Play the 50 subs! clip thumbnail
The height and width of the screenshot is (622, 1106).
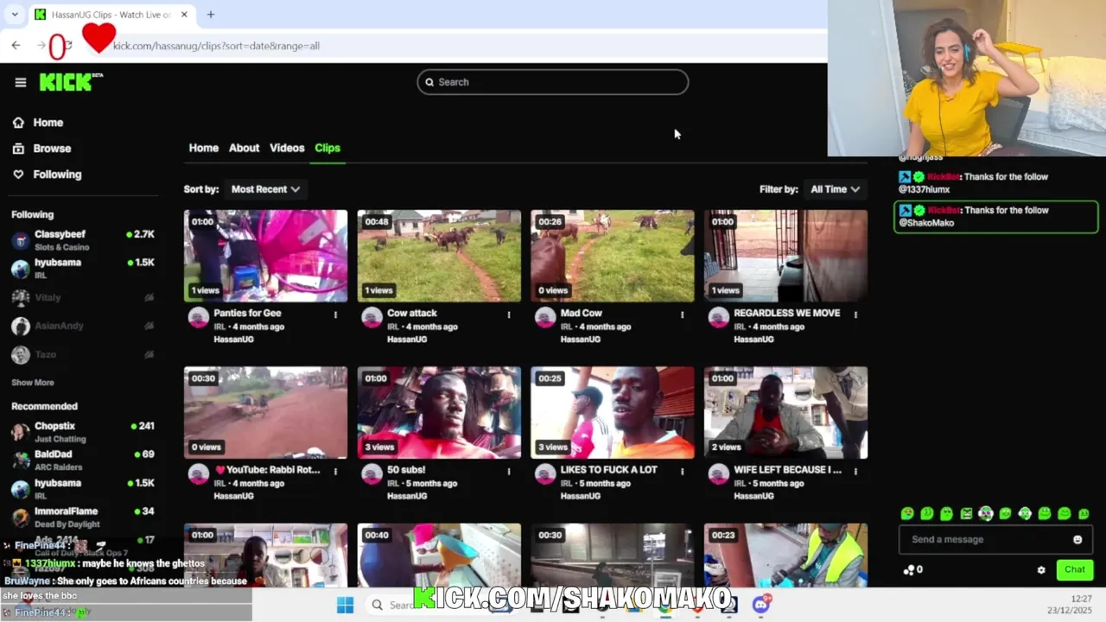coord(439,413)
